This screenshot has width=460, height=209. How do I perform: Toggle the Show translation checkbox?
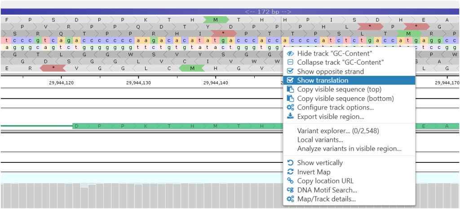tap(290, 81)
